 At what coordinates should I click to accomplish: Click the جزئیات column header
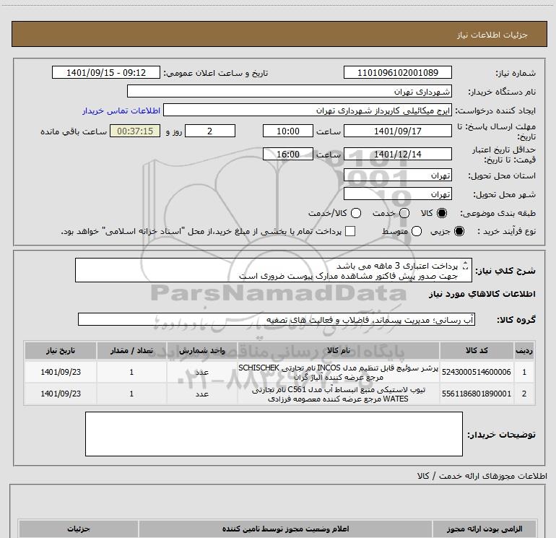point(79,529)
